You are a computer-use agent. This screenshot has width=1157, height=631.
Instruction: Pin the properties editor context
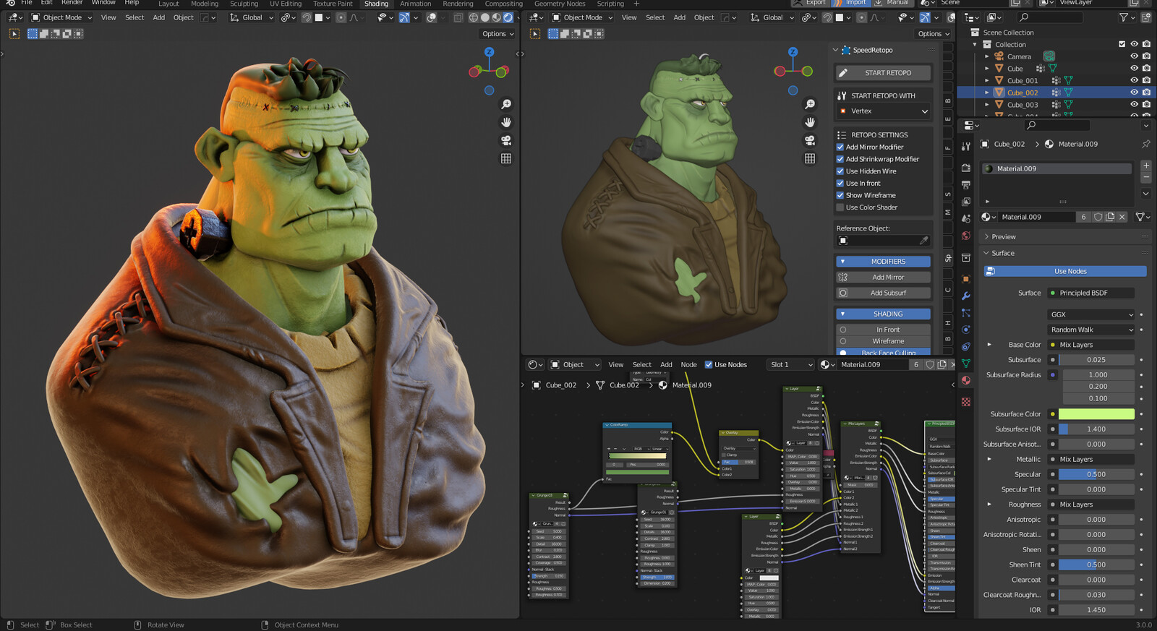pyautogui.click(x=1145, y=144)
